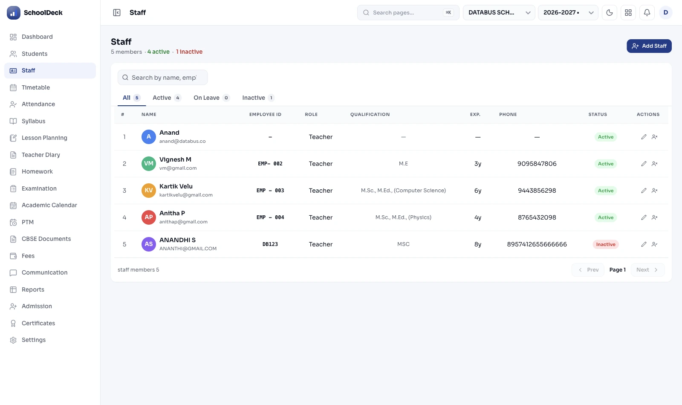Switch to the Inactive staff tab
682x405 pixels.
coord(258,98)
